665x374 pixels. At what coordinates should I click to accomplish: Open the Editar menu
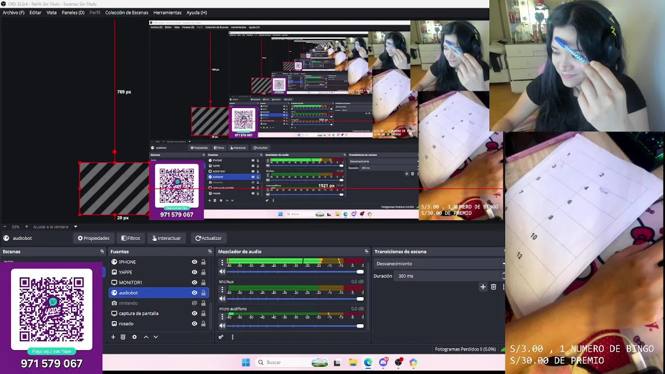[x=35, y=12]
